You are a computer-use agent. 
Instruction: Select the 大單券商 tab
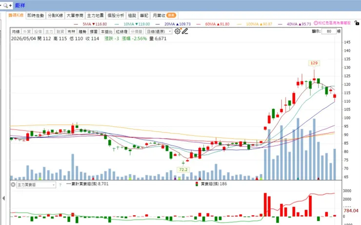pos(75,16)
